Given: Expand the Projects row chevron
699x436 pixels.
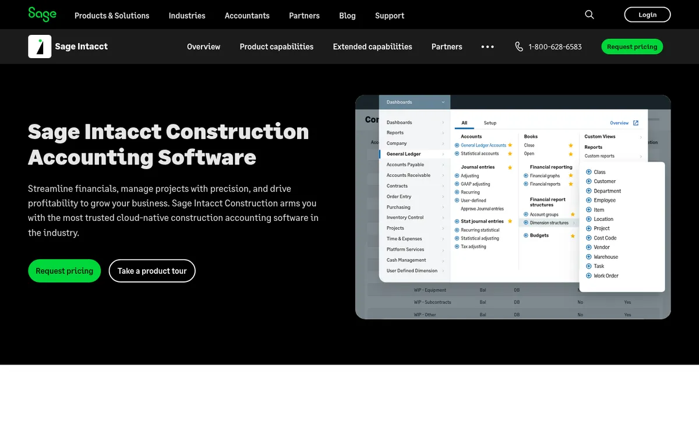Looking at the screenshot, I should [443, 228].
